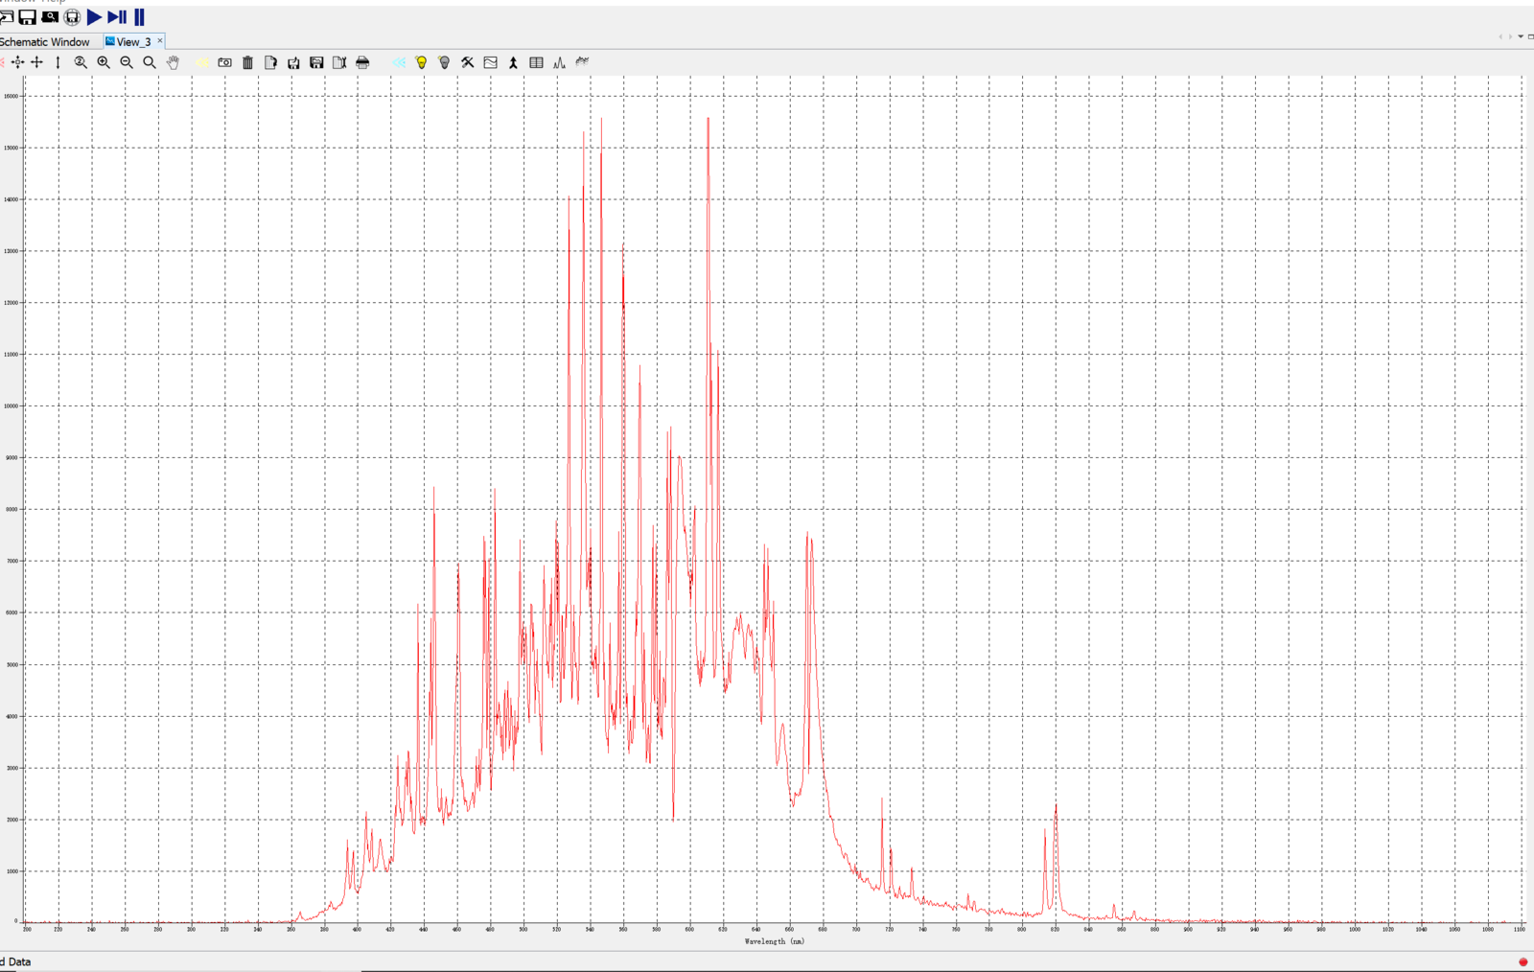The image size is (1534, 972).
Task: Click the yellow double-arrow rewind icon
Action: coord(202,62)
